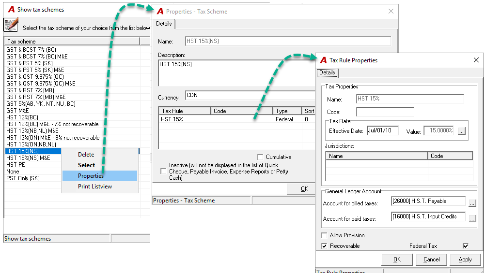
Task: Open tax rate value browse button
Action: tap(461, 131)
